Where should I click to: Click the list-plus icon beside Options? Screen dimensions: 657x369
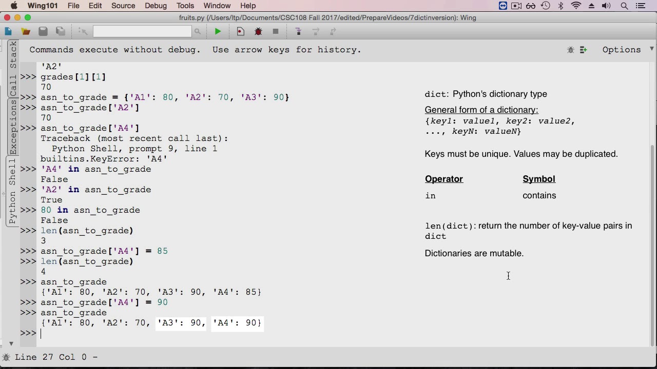click(x=584, y=50)
